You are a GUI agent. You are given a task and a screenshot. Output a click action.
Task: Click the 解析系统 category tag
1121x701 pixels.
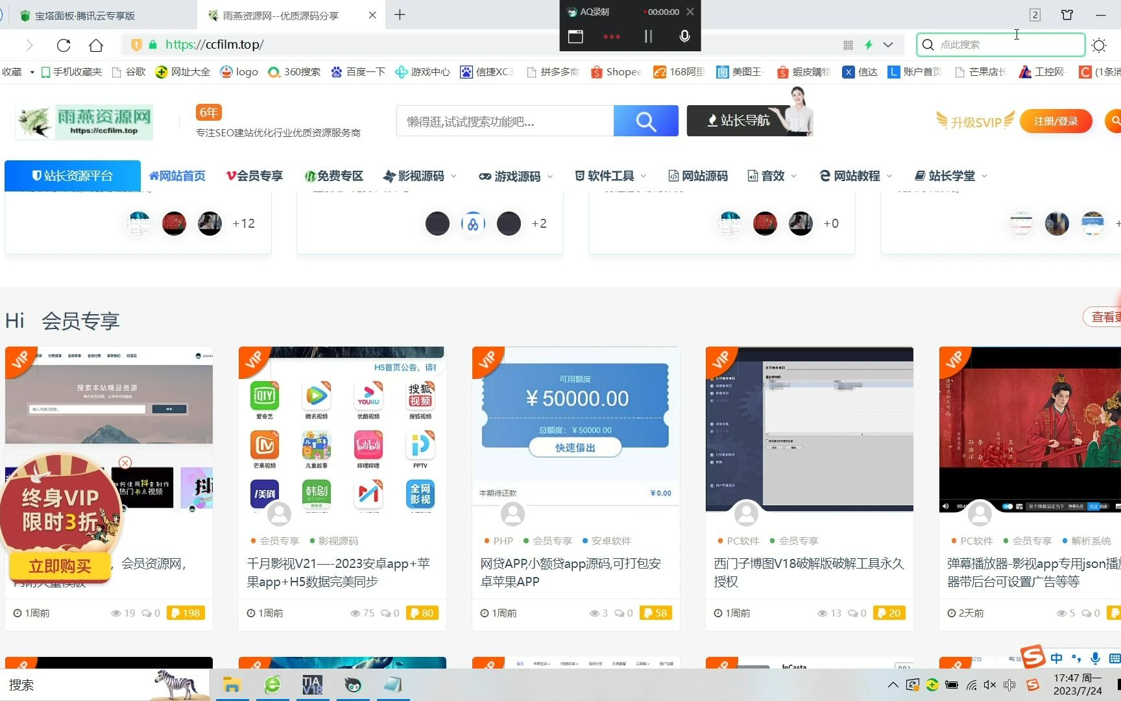click(1091, 541)
